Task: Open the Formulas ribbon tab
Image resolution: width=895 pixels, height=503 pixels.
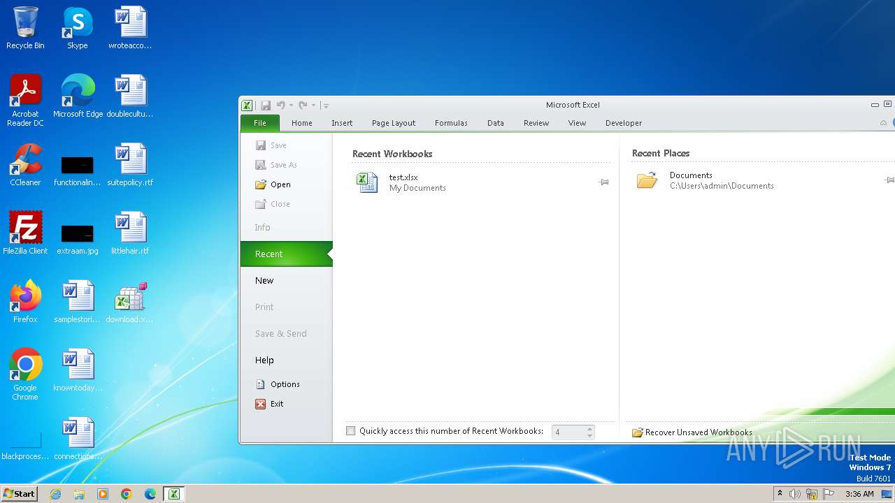Action: (451, 123)
